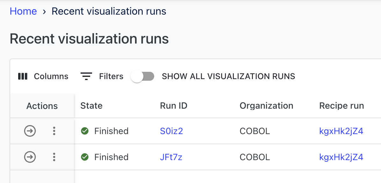Click the Columns icon button
Image resolution: width=381 pixels, height=183 pixels.
coord(23,76)
